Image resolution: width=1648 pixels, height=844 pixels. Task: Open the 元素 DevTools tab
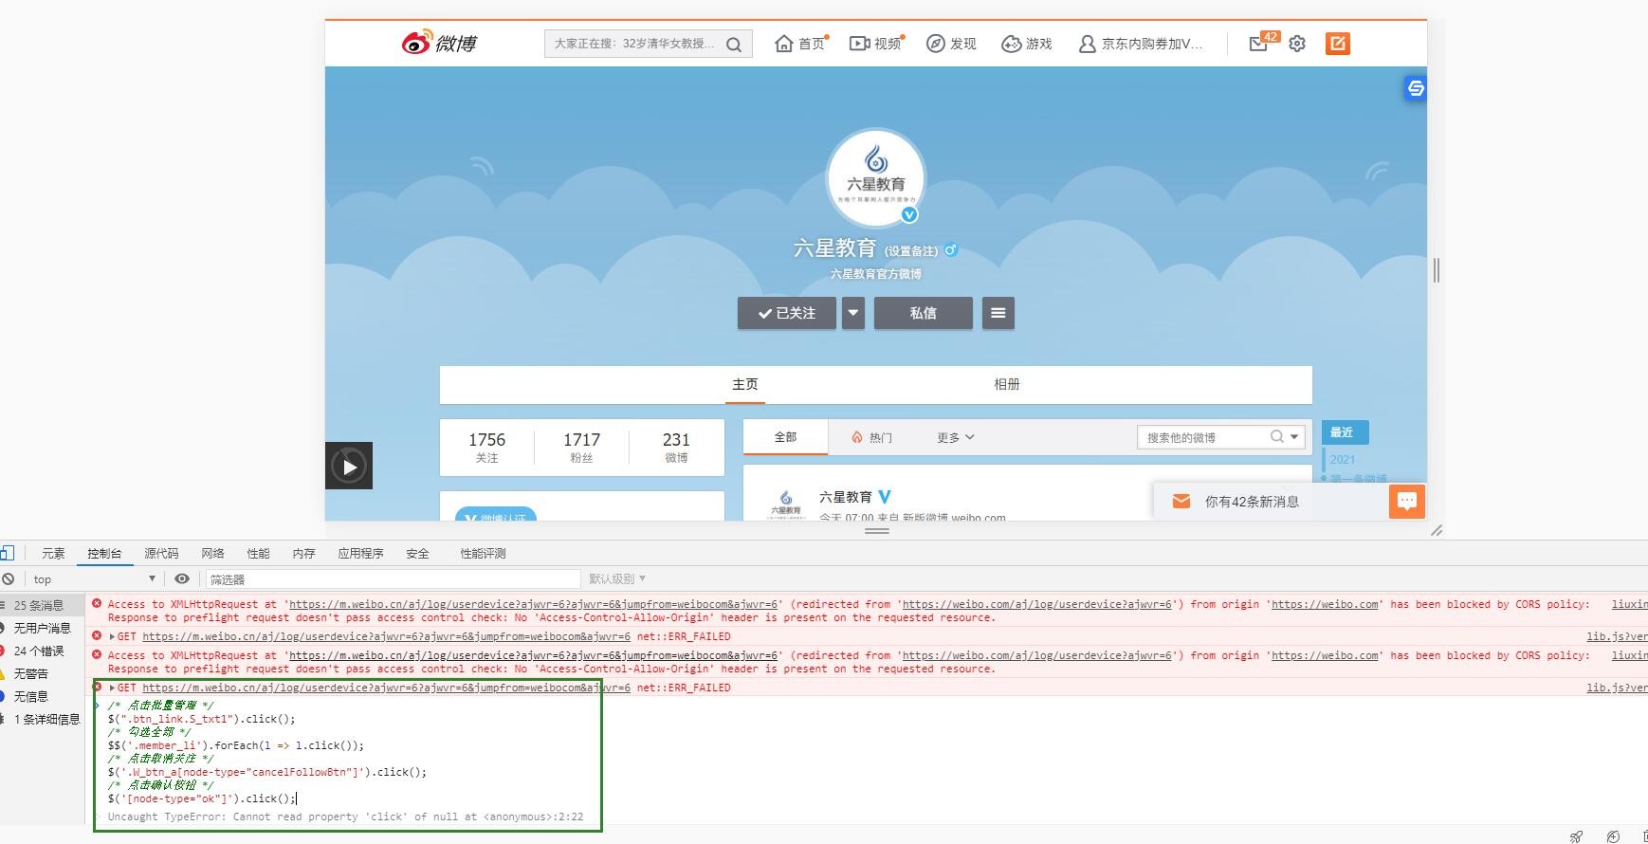[53, 554]
